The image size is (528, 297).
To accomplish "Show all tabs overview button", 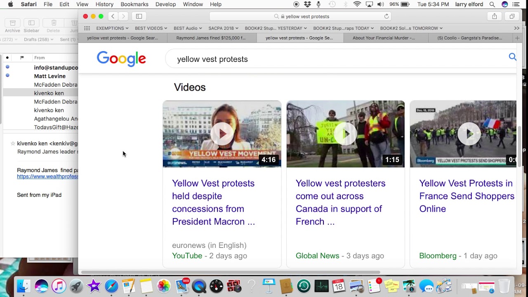I will [512, 16].
